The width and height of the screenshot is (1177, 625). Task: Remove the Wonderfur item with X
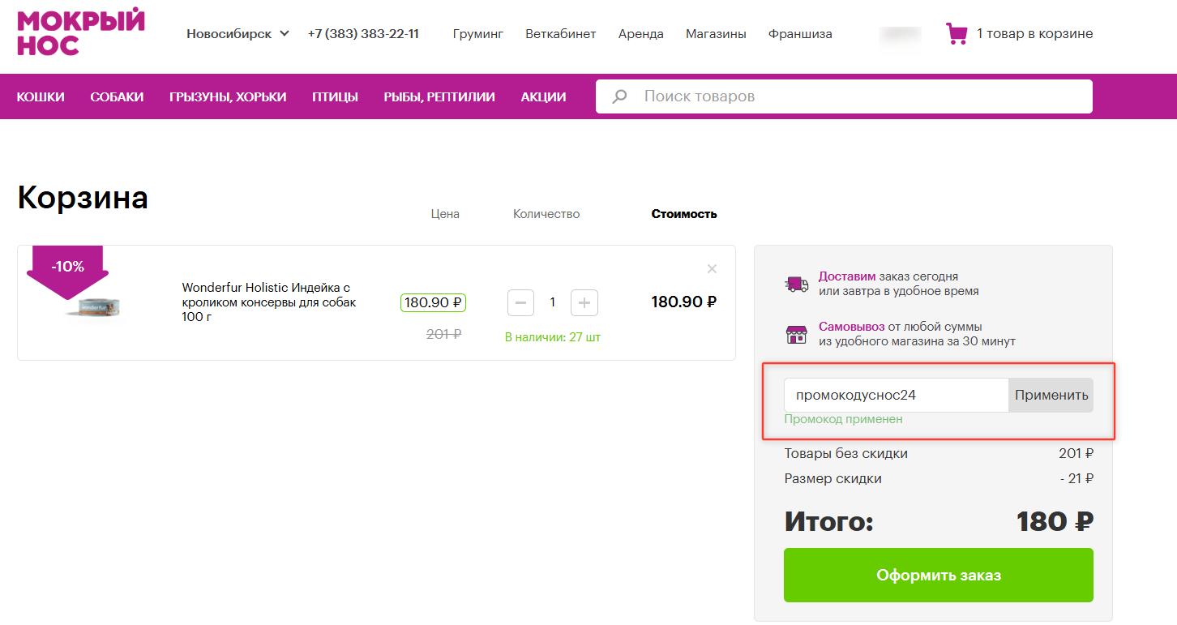tap(712, 269)
